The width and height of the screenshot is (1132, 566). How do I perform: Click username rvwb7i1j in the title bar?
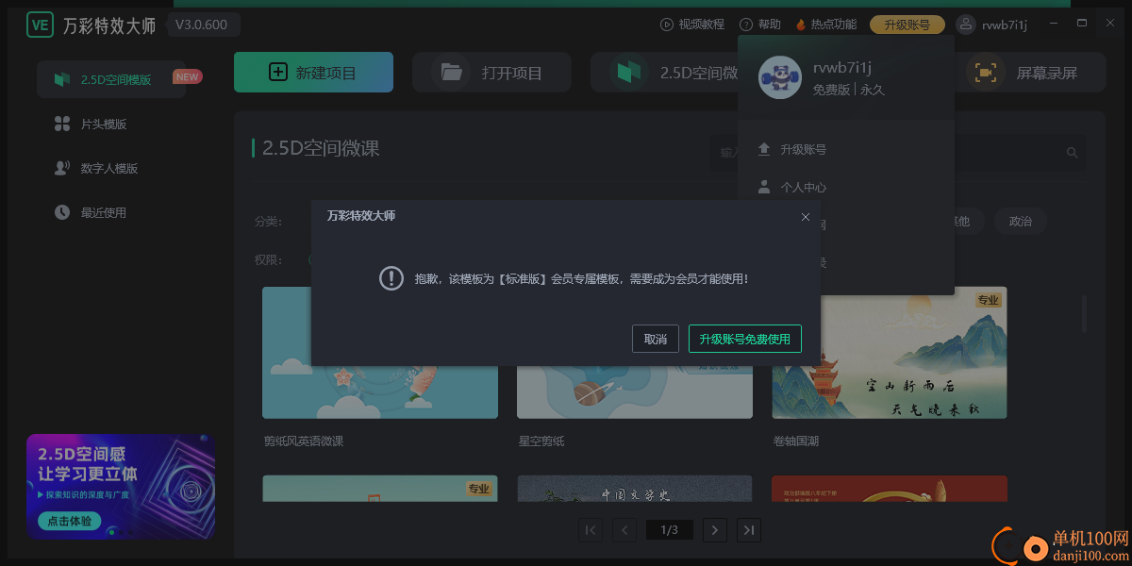(1005, 25)
